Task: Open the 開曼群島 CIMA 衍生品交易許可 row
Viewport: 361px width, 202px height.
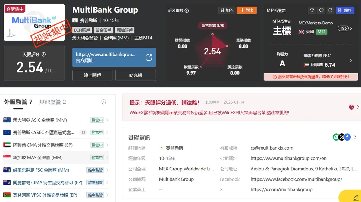Action: coord(56,182)
